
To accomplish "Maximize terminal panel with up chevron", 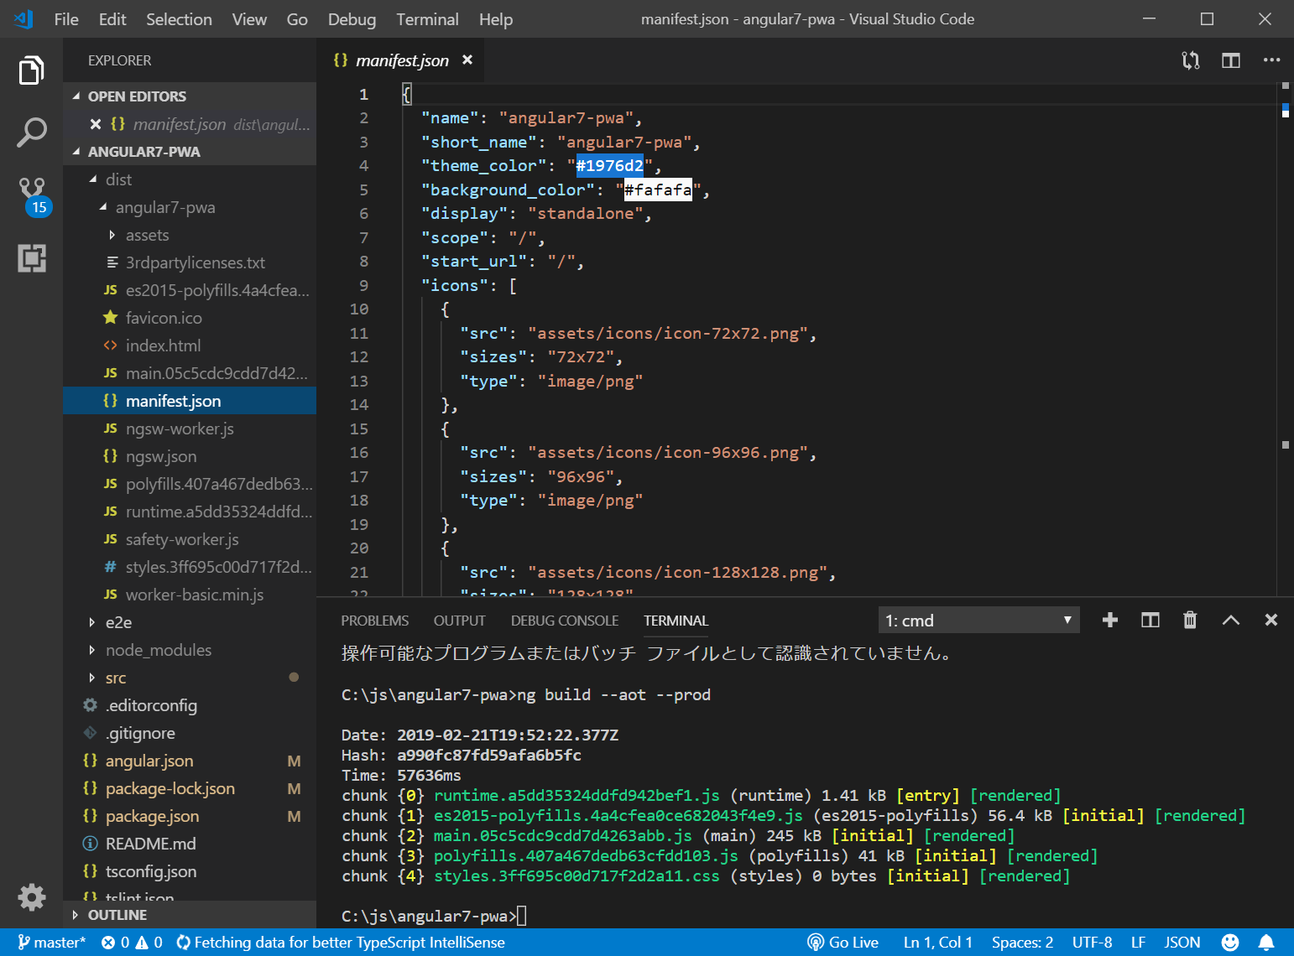I will tap(1230, 620).
